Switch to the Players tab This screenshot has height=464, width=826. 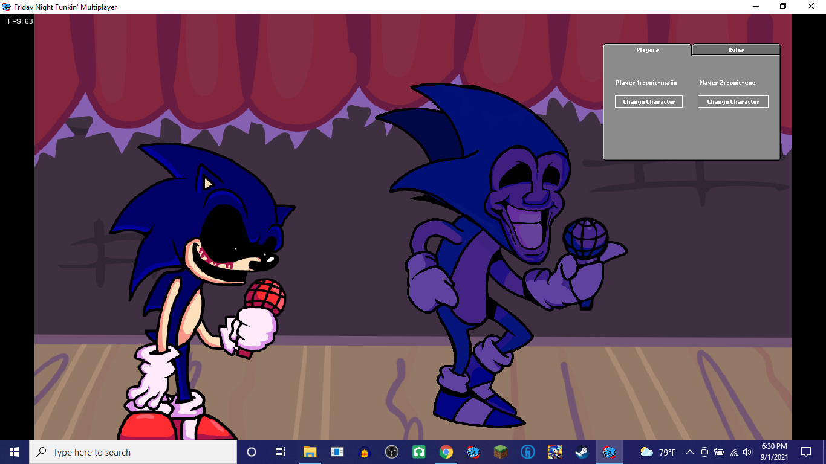point(647,50)
